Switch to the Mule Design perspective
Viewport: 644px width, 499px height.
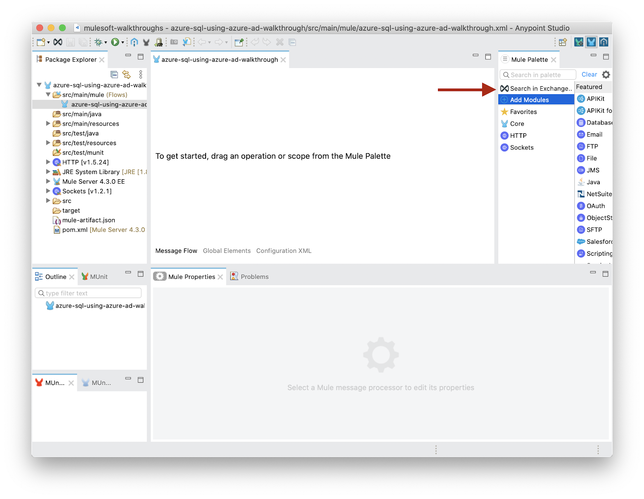point(591,42)
